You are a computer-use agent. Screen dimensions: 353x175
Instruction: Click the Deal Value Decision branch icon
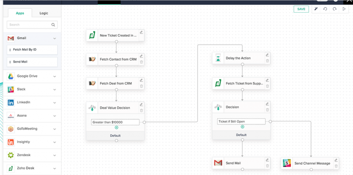(92, 108)
